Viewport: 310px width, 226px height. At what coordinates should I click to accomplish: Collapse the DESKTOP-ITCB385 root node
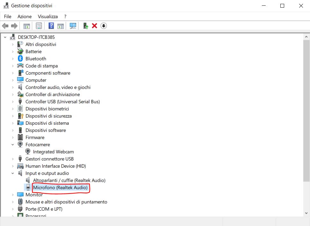5,37
